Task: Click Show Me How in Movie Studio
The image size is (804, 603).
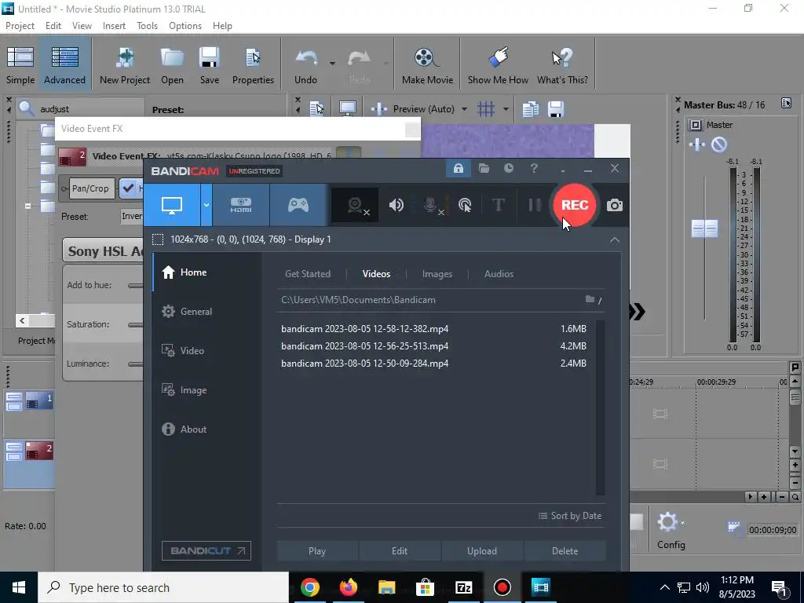Action: click(x=498, y=65)
